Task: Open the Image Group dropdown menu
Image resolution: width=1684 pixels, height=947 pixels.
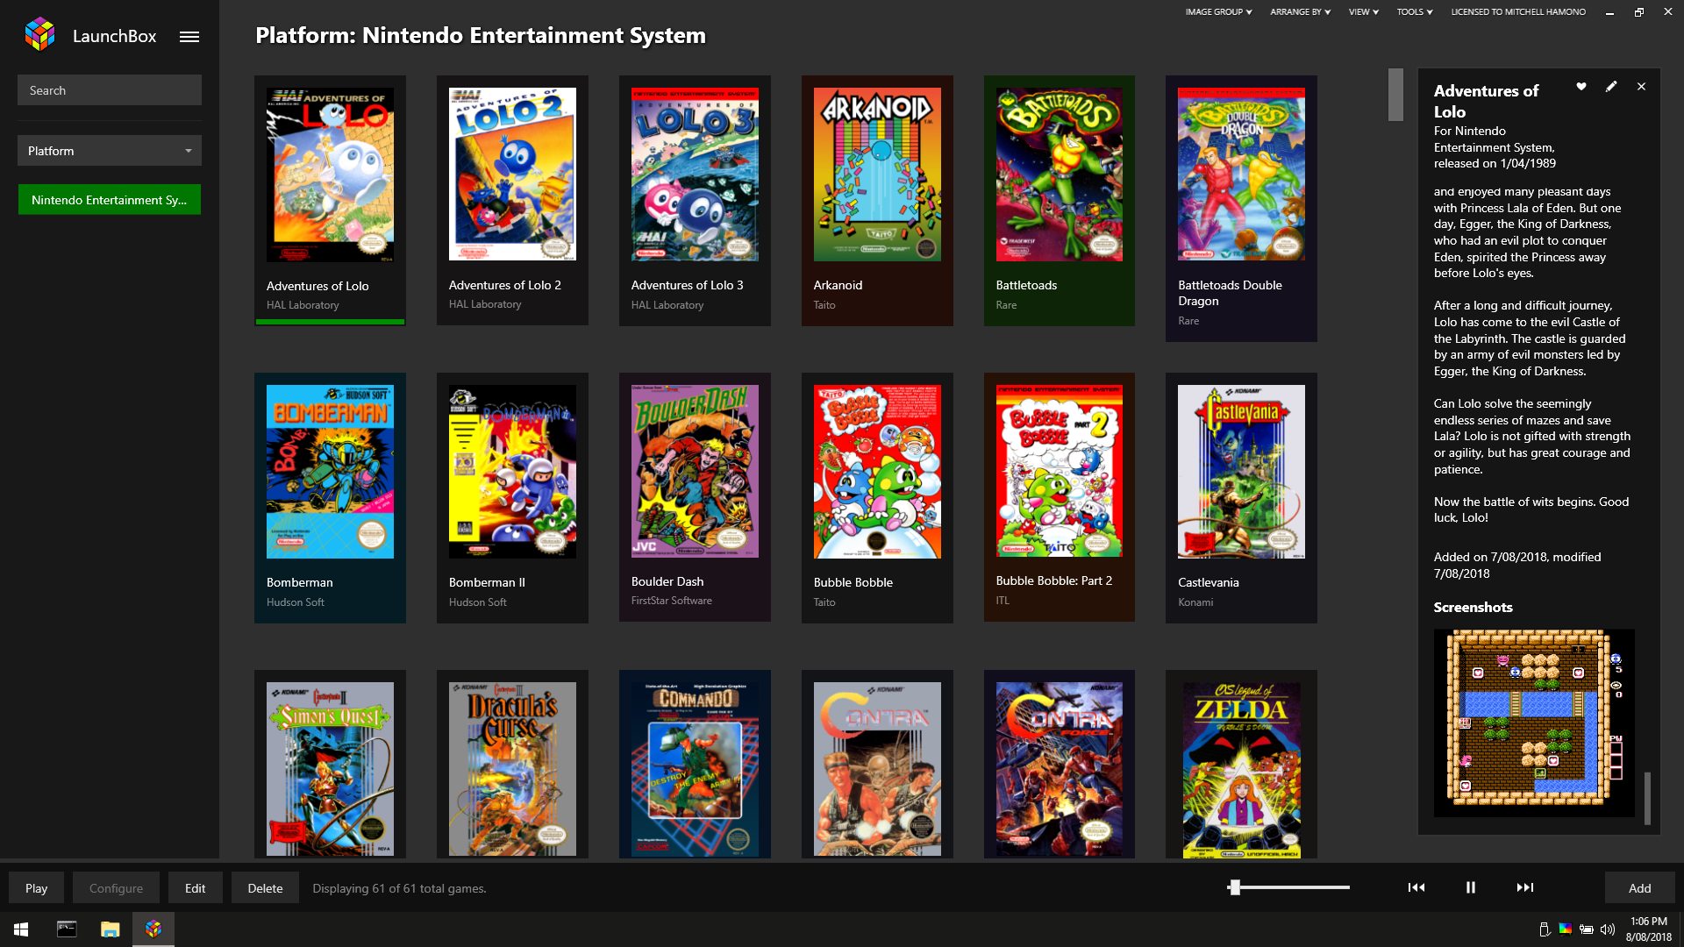Action: click(1218, 12)
